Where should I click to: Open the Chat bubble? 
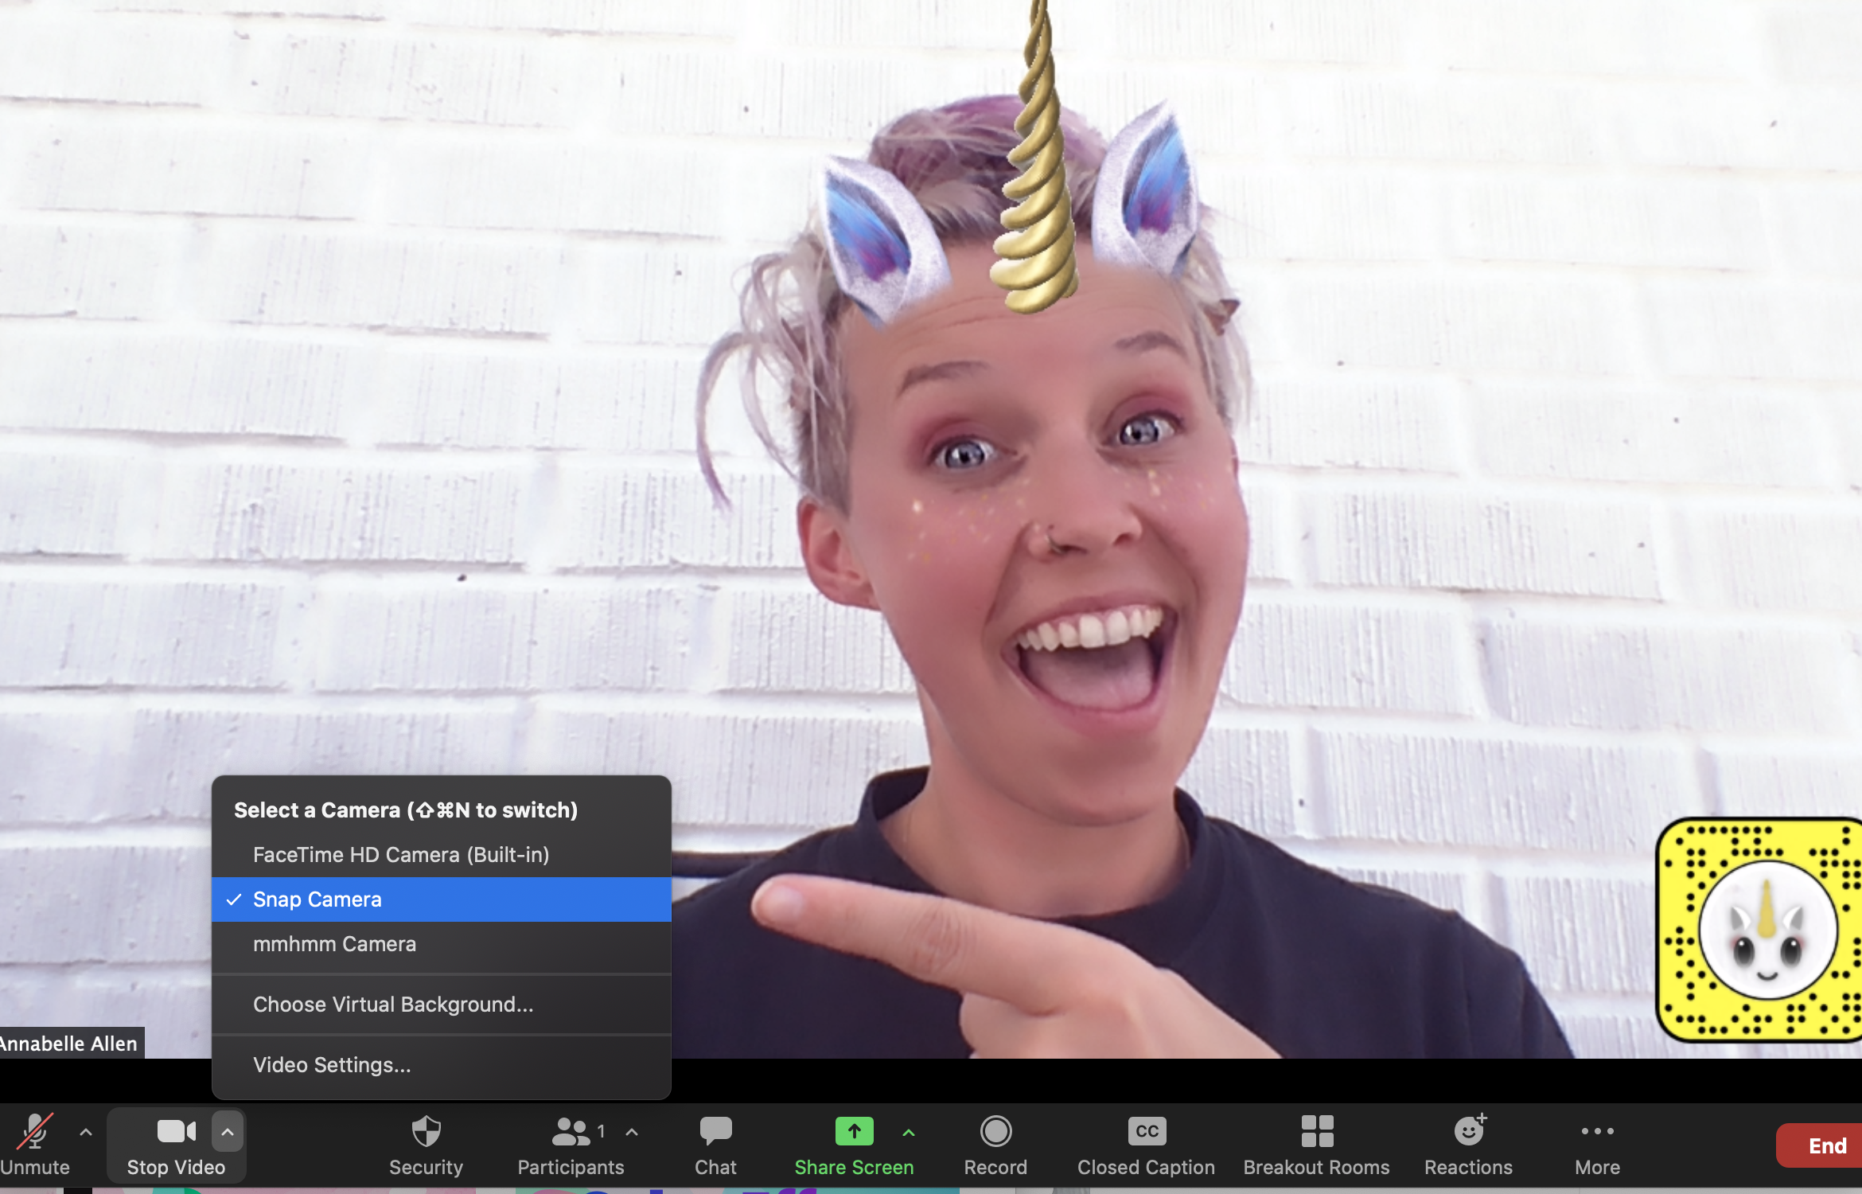(715, 1144)
